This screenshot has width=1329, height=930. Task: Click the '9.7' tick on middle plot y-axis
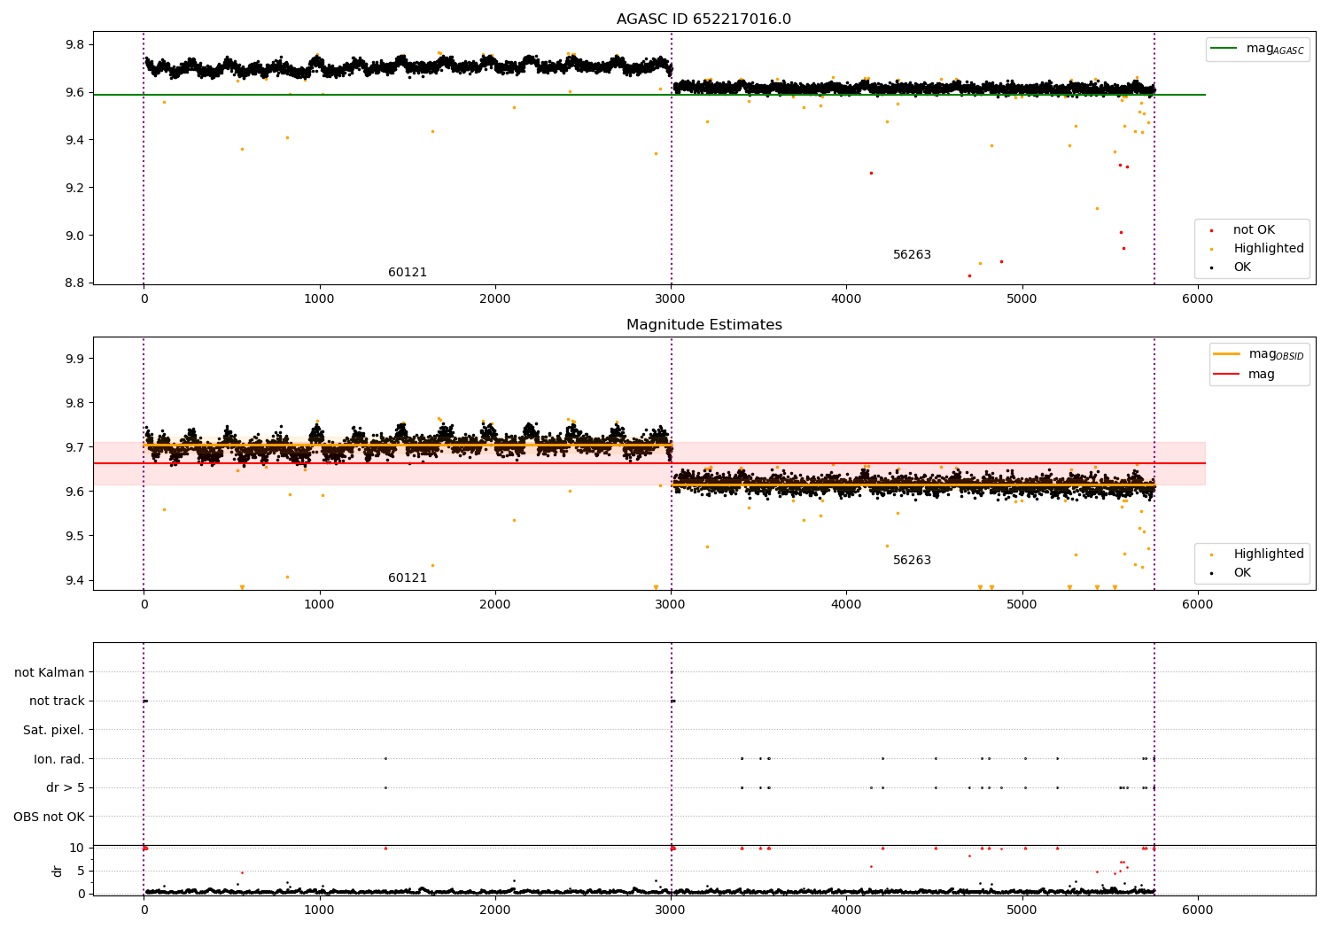(75, 448)
